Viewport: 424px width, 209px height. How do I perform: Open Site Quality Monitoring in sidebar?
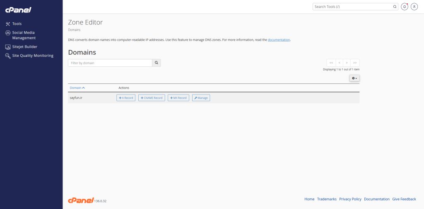tap(29, 56)
